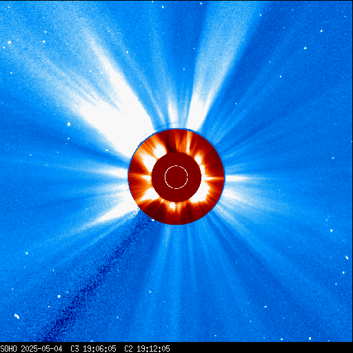Click the bright star near top-left edge
This screenshot has width=353, height=353.
coord(10,42)
